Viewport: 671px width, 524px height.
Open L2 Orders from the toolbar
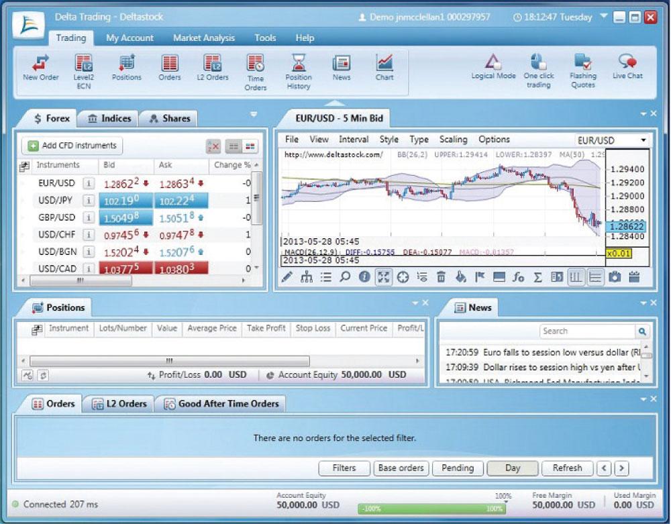click(x=213, y=68)
